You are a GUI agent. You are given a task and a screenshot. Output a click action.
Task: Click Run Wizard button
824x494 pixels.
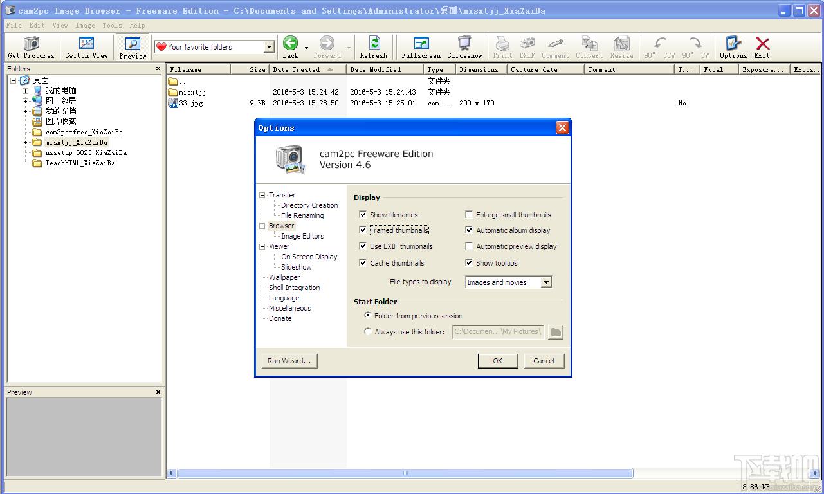[x=289, y=361]
